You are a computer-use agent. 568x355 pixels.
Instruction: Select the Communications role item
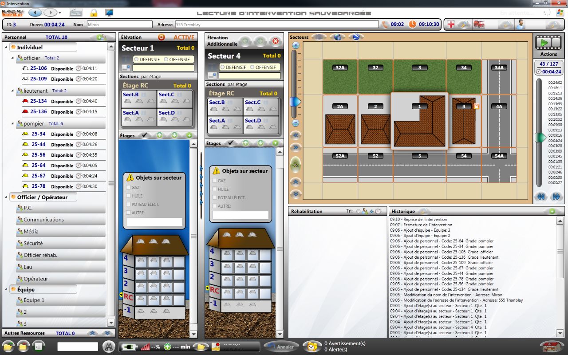tap(43, 220)
